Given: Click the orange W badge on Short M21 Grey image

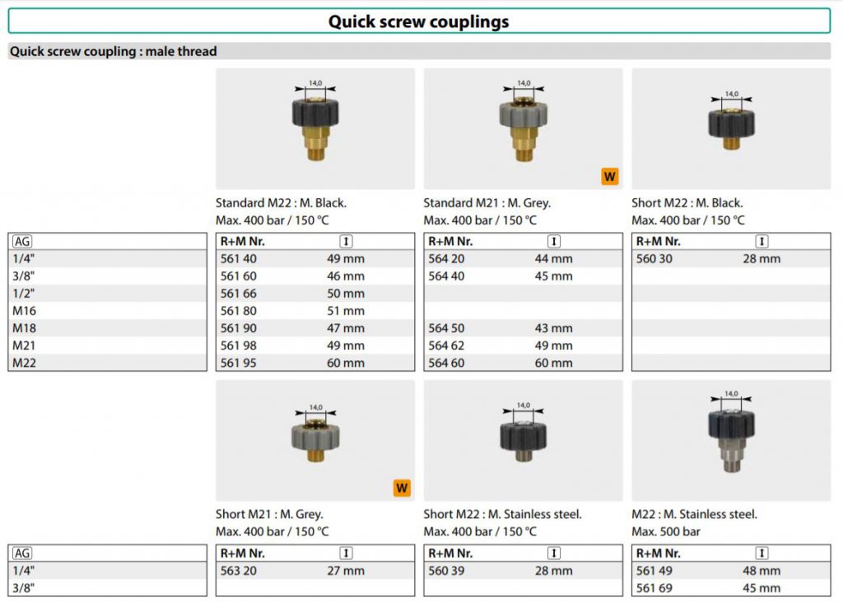Looking at the screenshot, I should pos(402,488).
